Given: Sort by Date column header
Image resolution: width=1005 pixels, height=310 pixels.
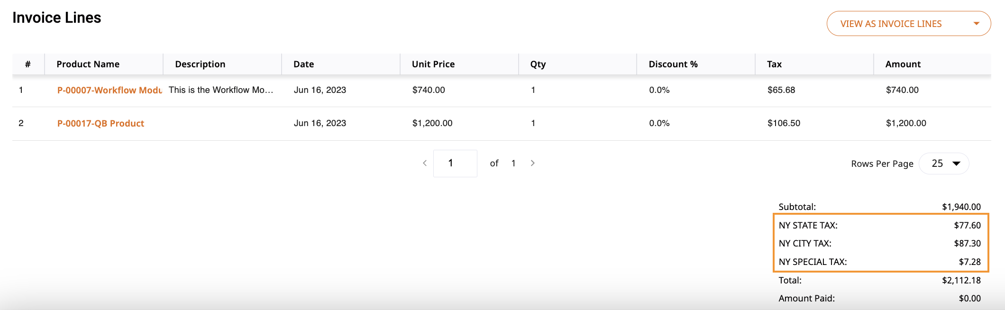Looking at the screenshot, I should 304,64.
